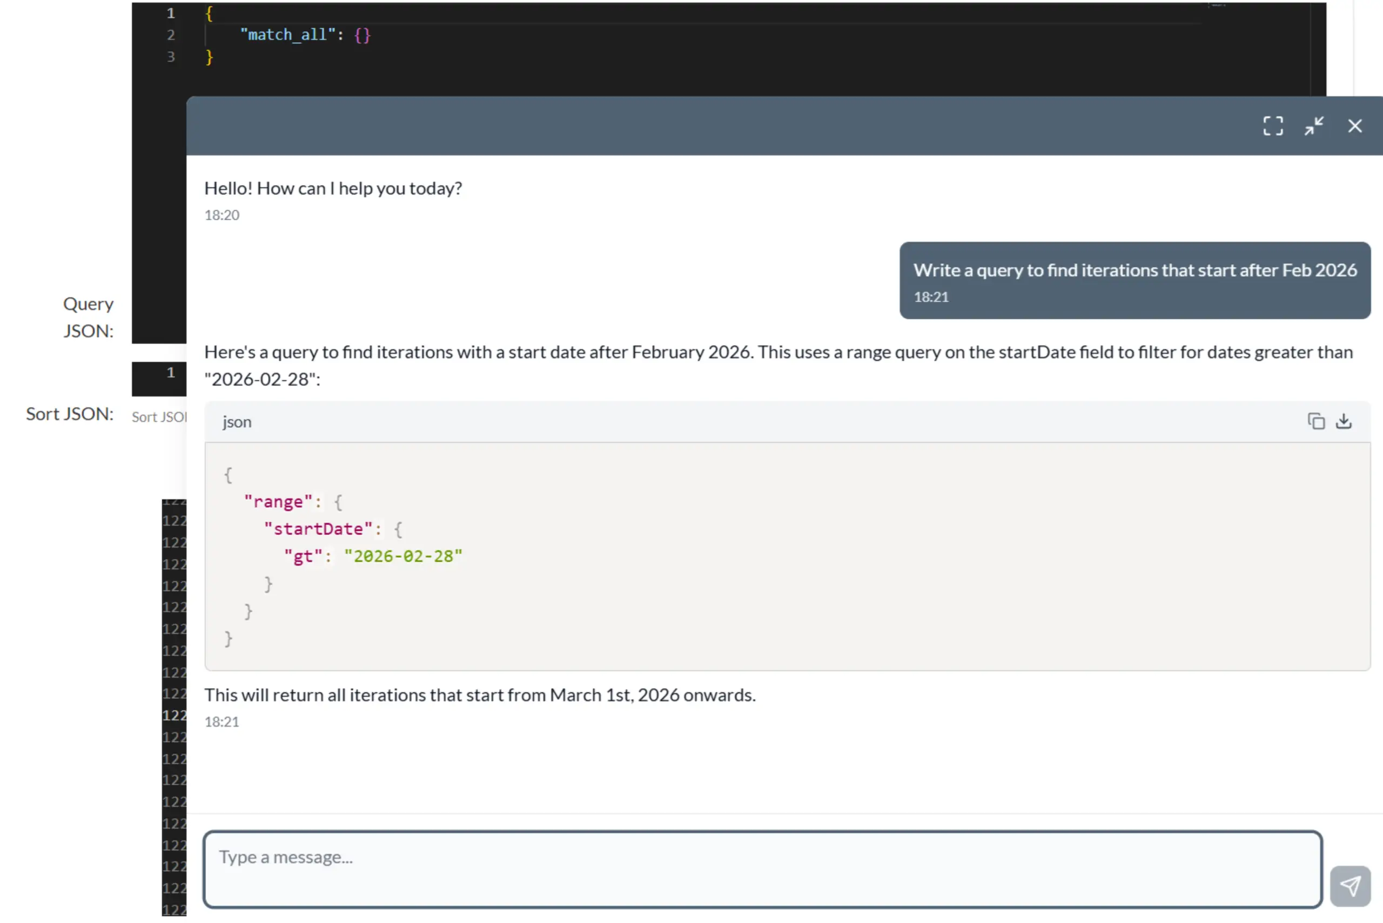Screen dimensions: 1383x923
Task: Click the "2026-02-28" value in code
Action: [402, 556]
